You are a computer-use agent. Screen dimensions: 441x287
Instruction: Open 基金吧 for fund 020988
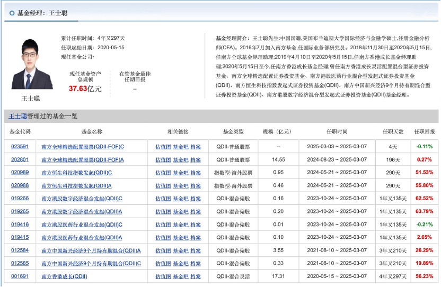click(x=181, y=186)
